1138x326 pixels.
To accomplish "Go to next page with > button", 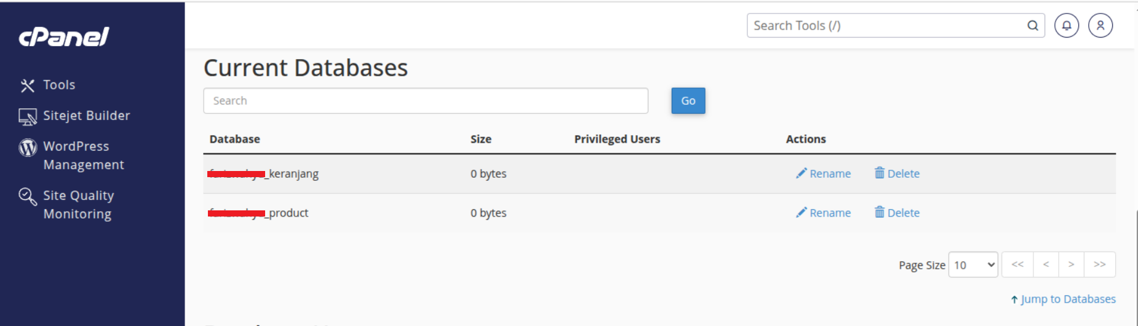I will coord(1071,264).
